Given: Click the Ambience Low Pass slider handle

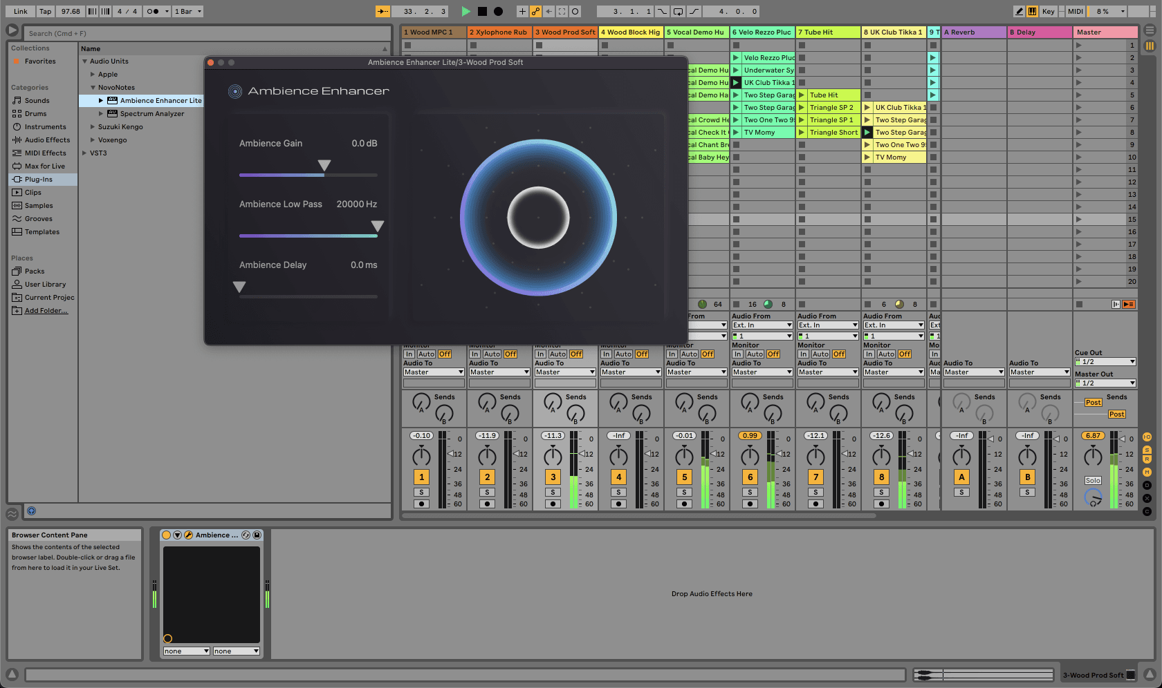Looking at the screenshot, I should point(378,226).
